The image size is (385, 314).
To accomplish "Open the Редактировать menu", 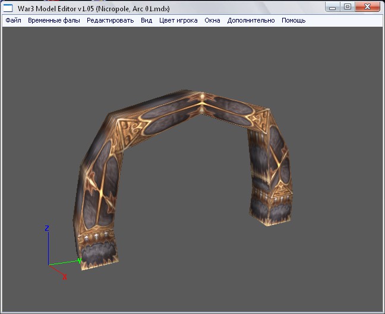I will pos(111,20).
